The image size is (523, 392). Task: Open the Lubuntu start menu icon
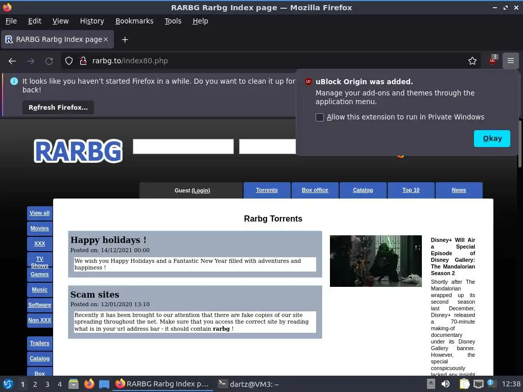8,384
